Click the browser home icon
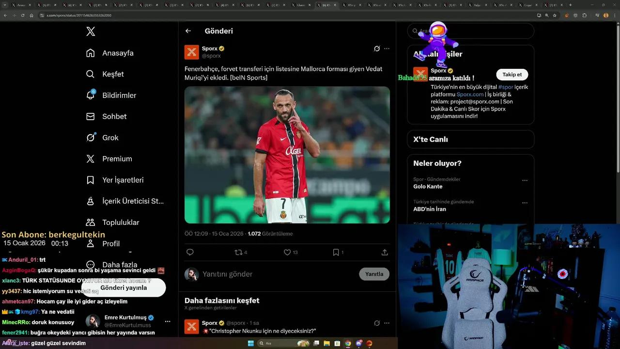Viewport: 620px width, 349px height. 31,16
